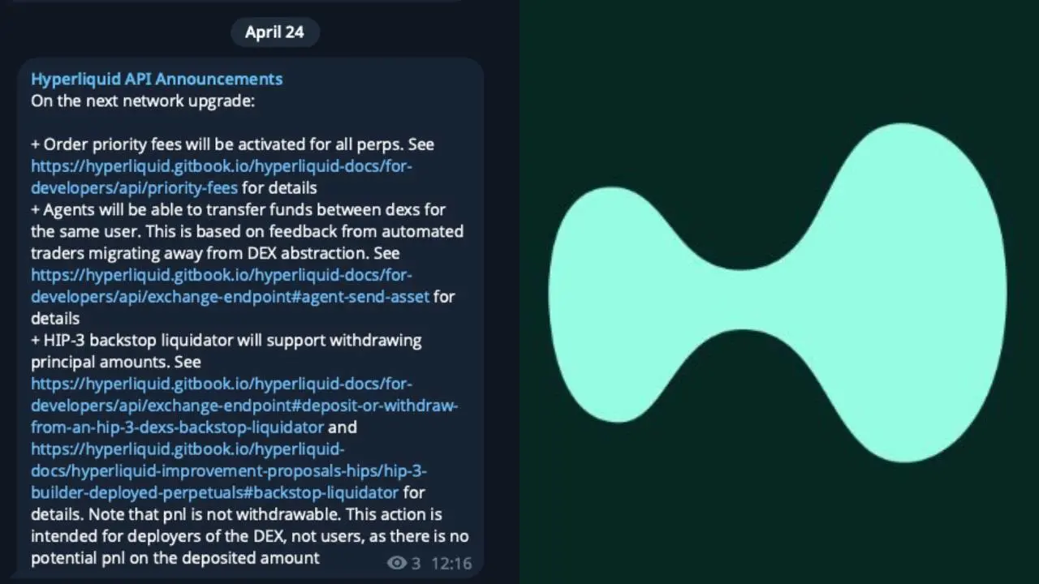Click the word 'and' between the two links
The image size is (1039, 584).
[x=342, y=427]
